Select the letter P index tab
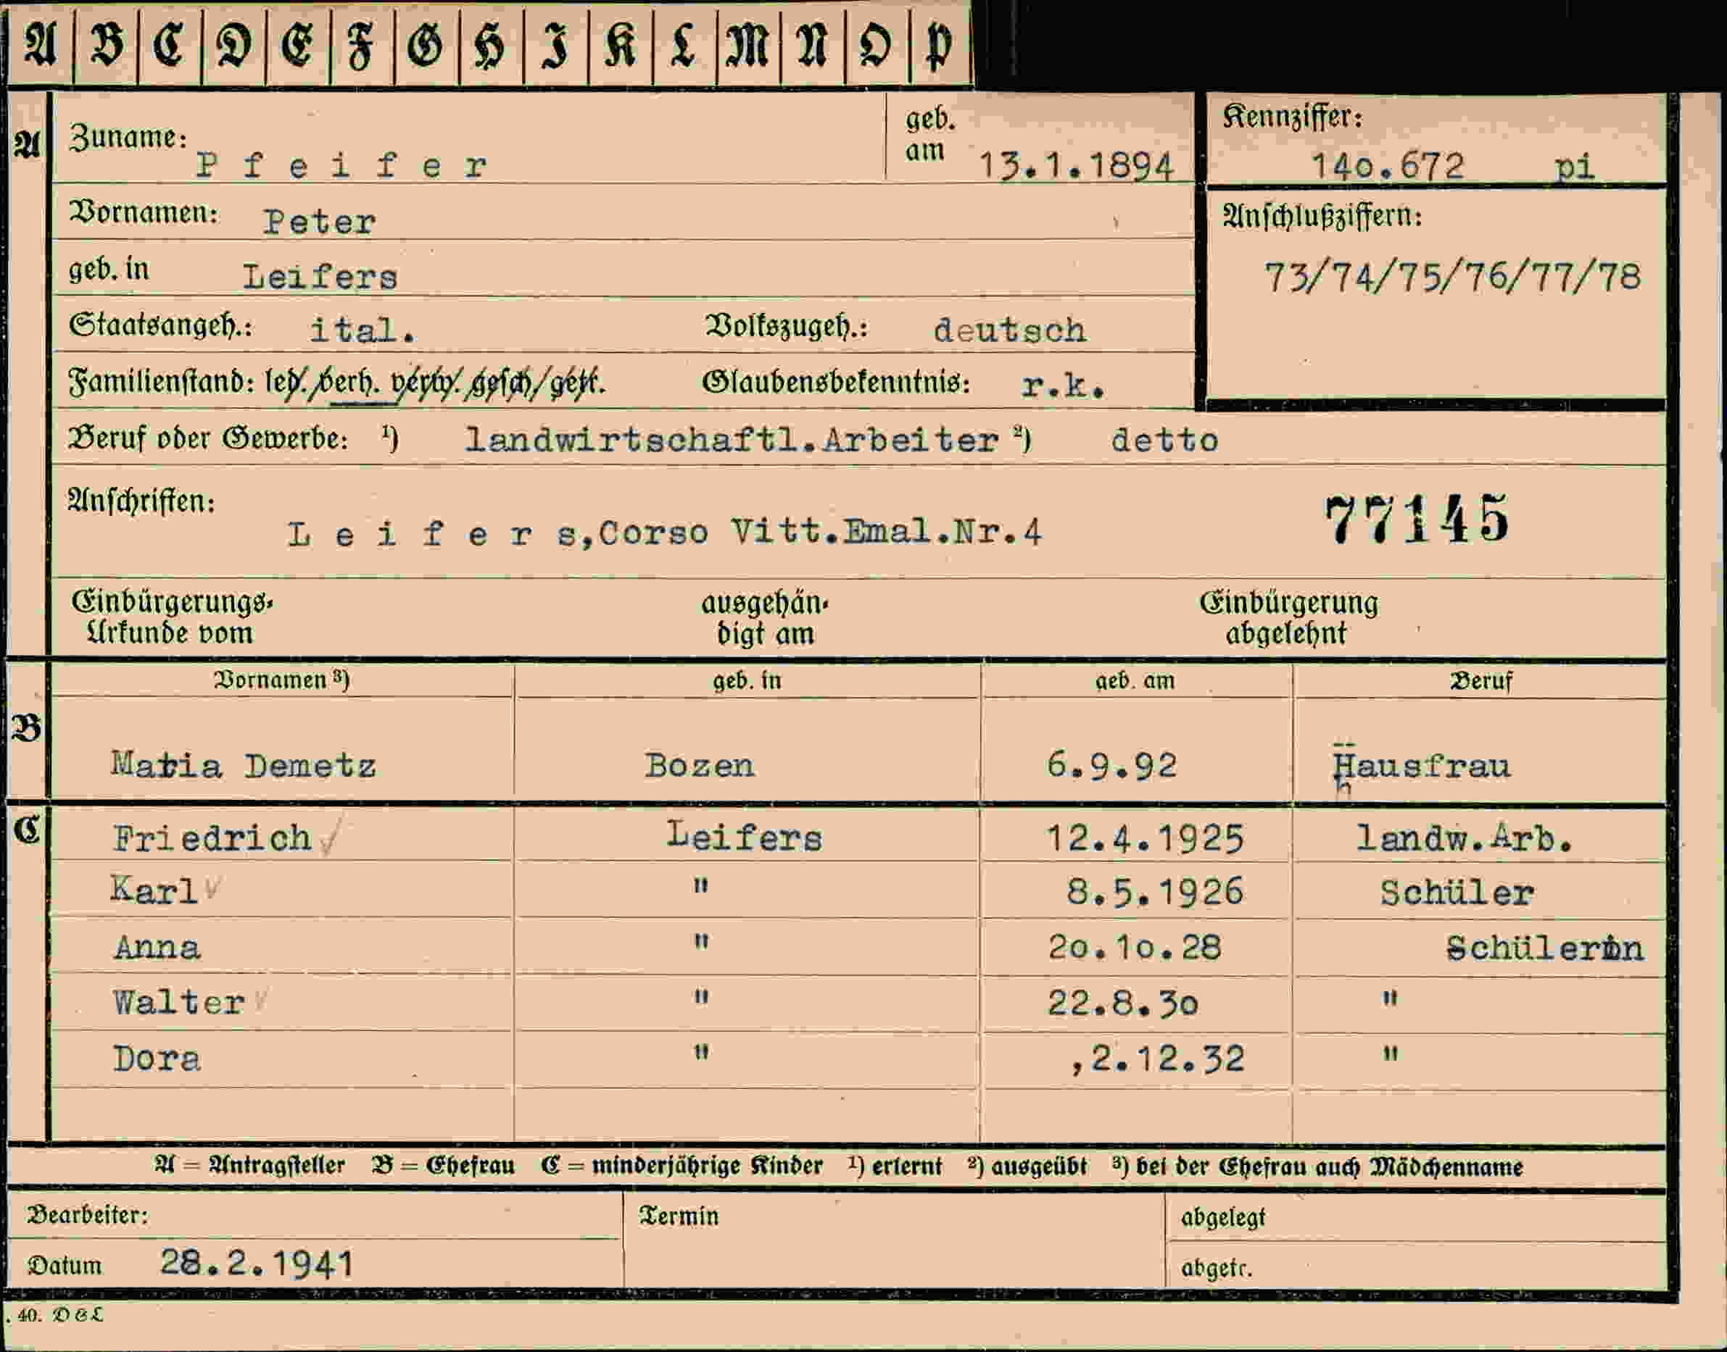This screenshot has width=1727, height=1352. [940, 43]
